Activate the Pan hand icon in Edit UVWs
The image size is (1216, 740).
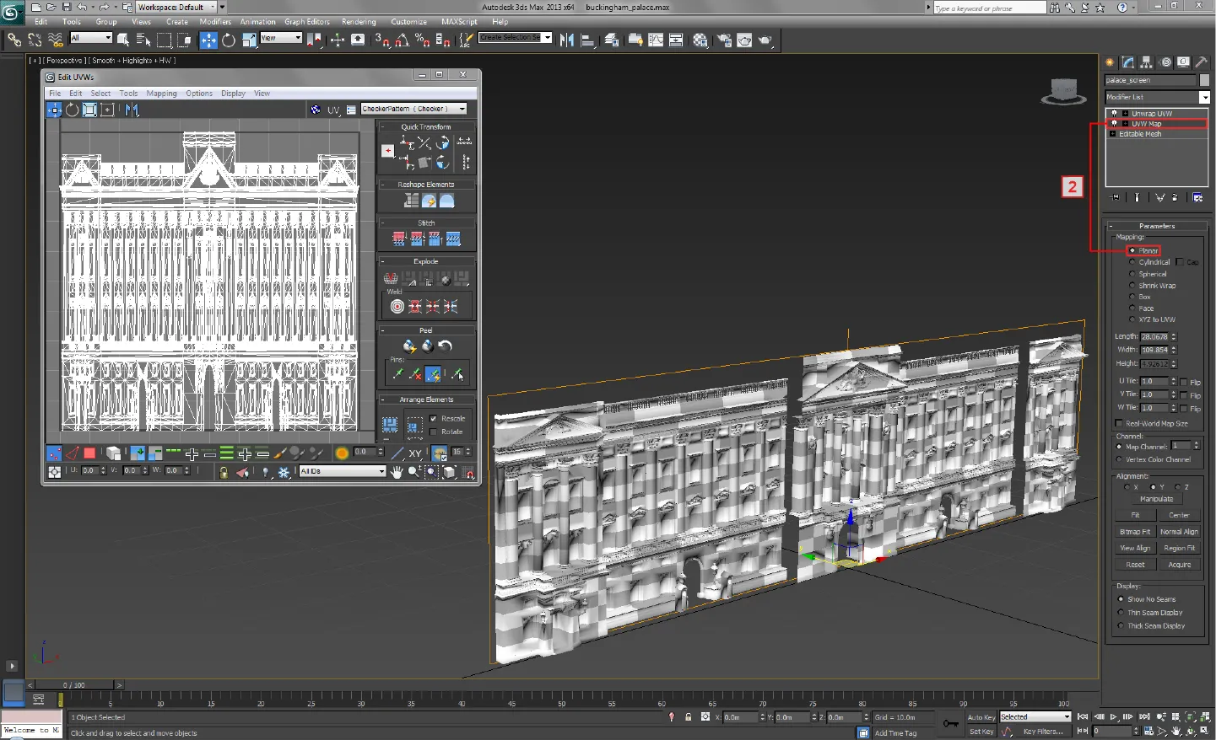(x=396, y=472)
